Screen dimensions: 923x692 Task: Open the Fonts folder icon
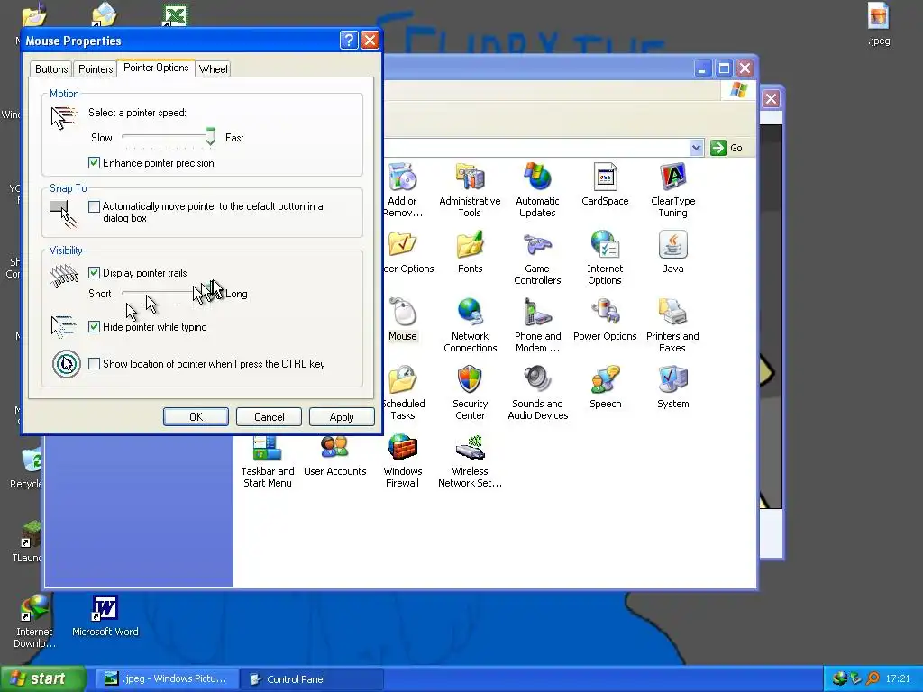pos(470,252)
